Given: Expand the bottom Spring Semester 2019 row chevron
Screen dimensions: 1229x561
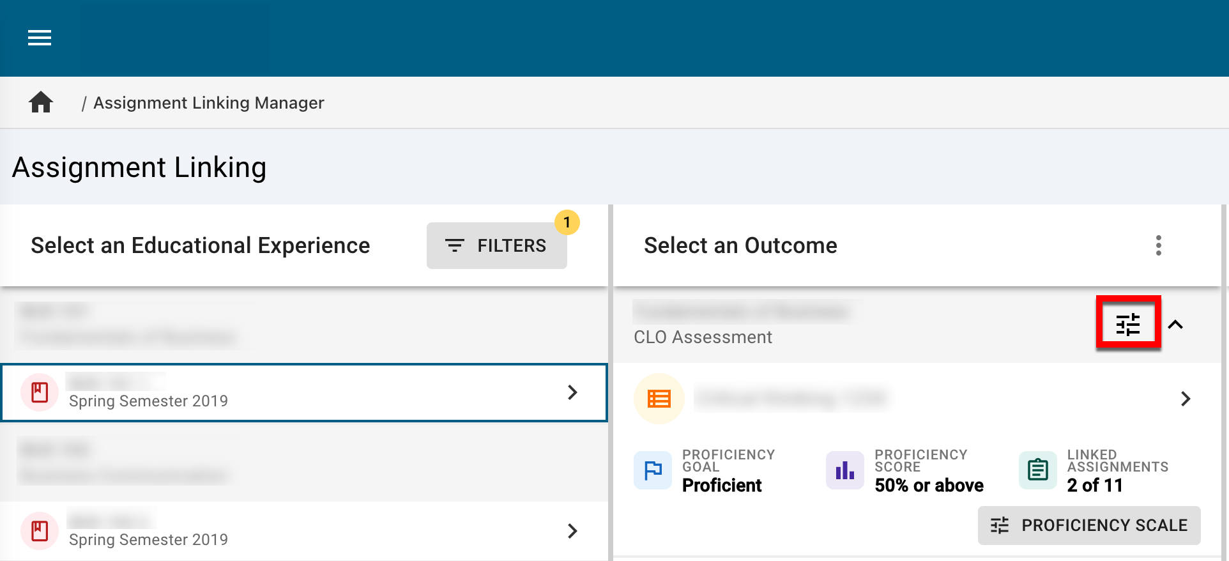Looking at the screenshot, I should pyautogui.click(x=572, y=531).
